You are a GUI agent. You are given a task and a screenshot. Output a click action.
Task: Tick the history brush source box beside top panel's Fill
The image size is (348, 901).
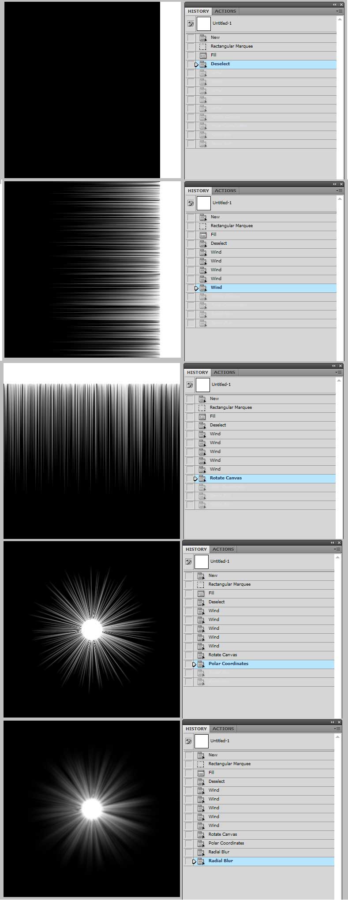(x=191, y=55)
